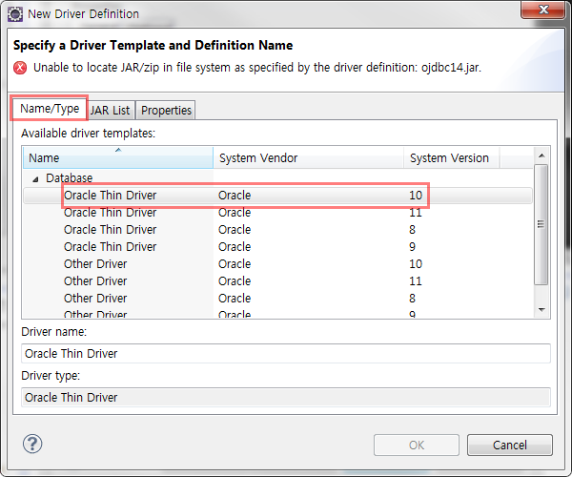Sort by the Name column header
The width and height of the screenshot is (572, 477).
pos(118,157)
